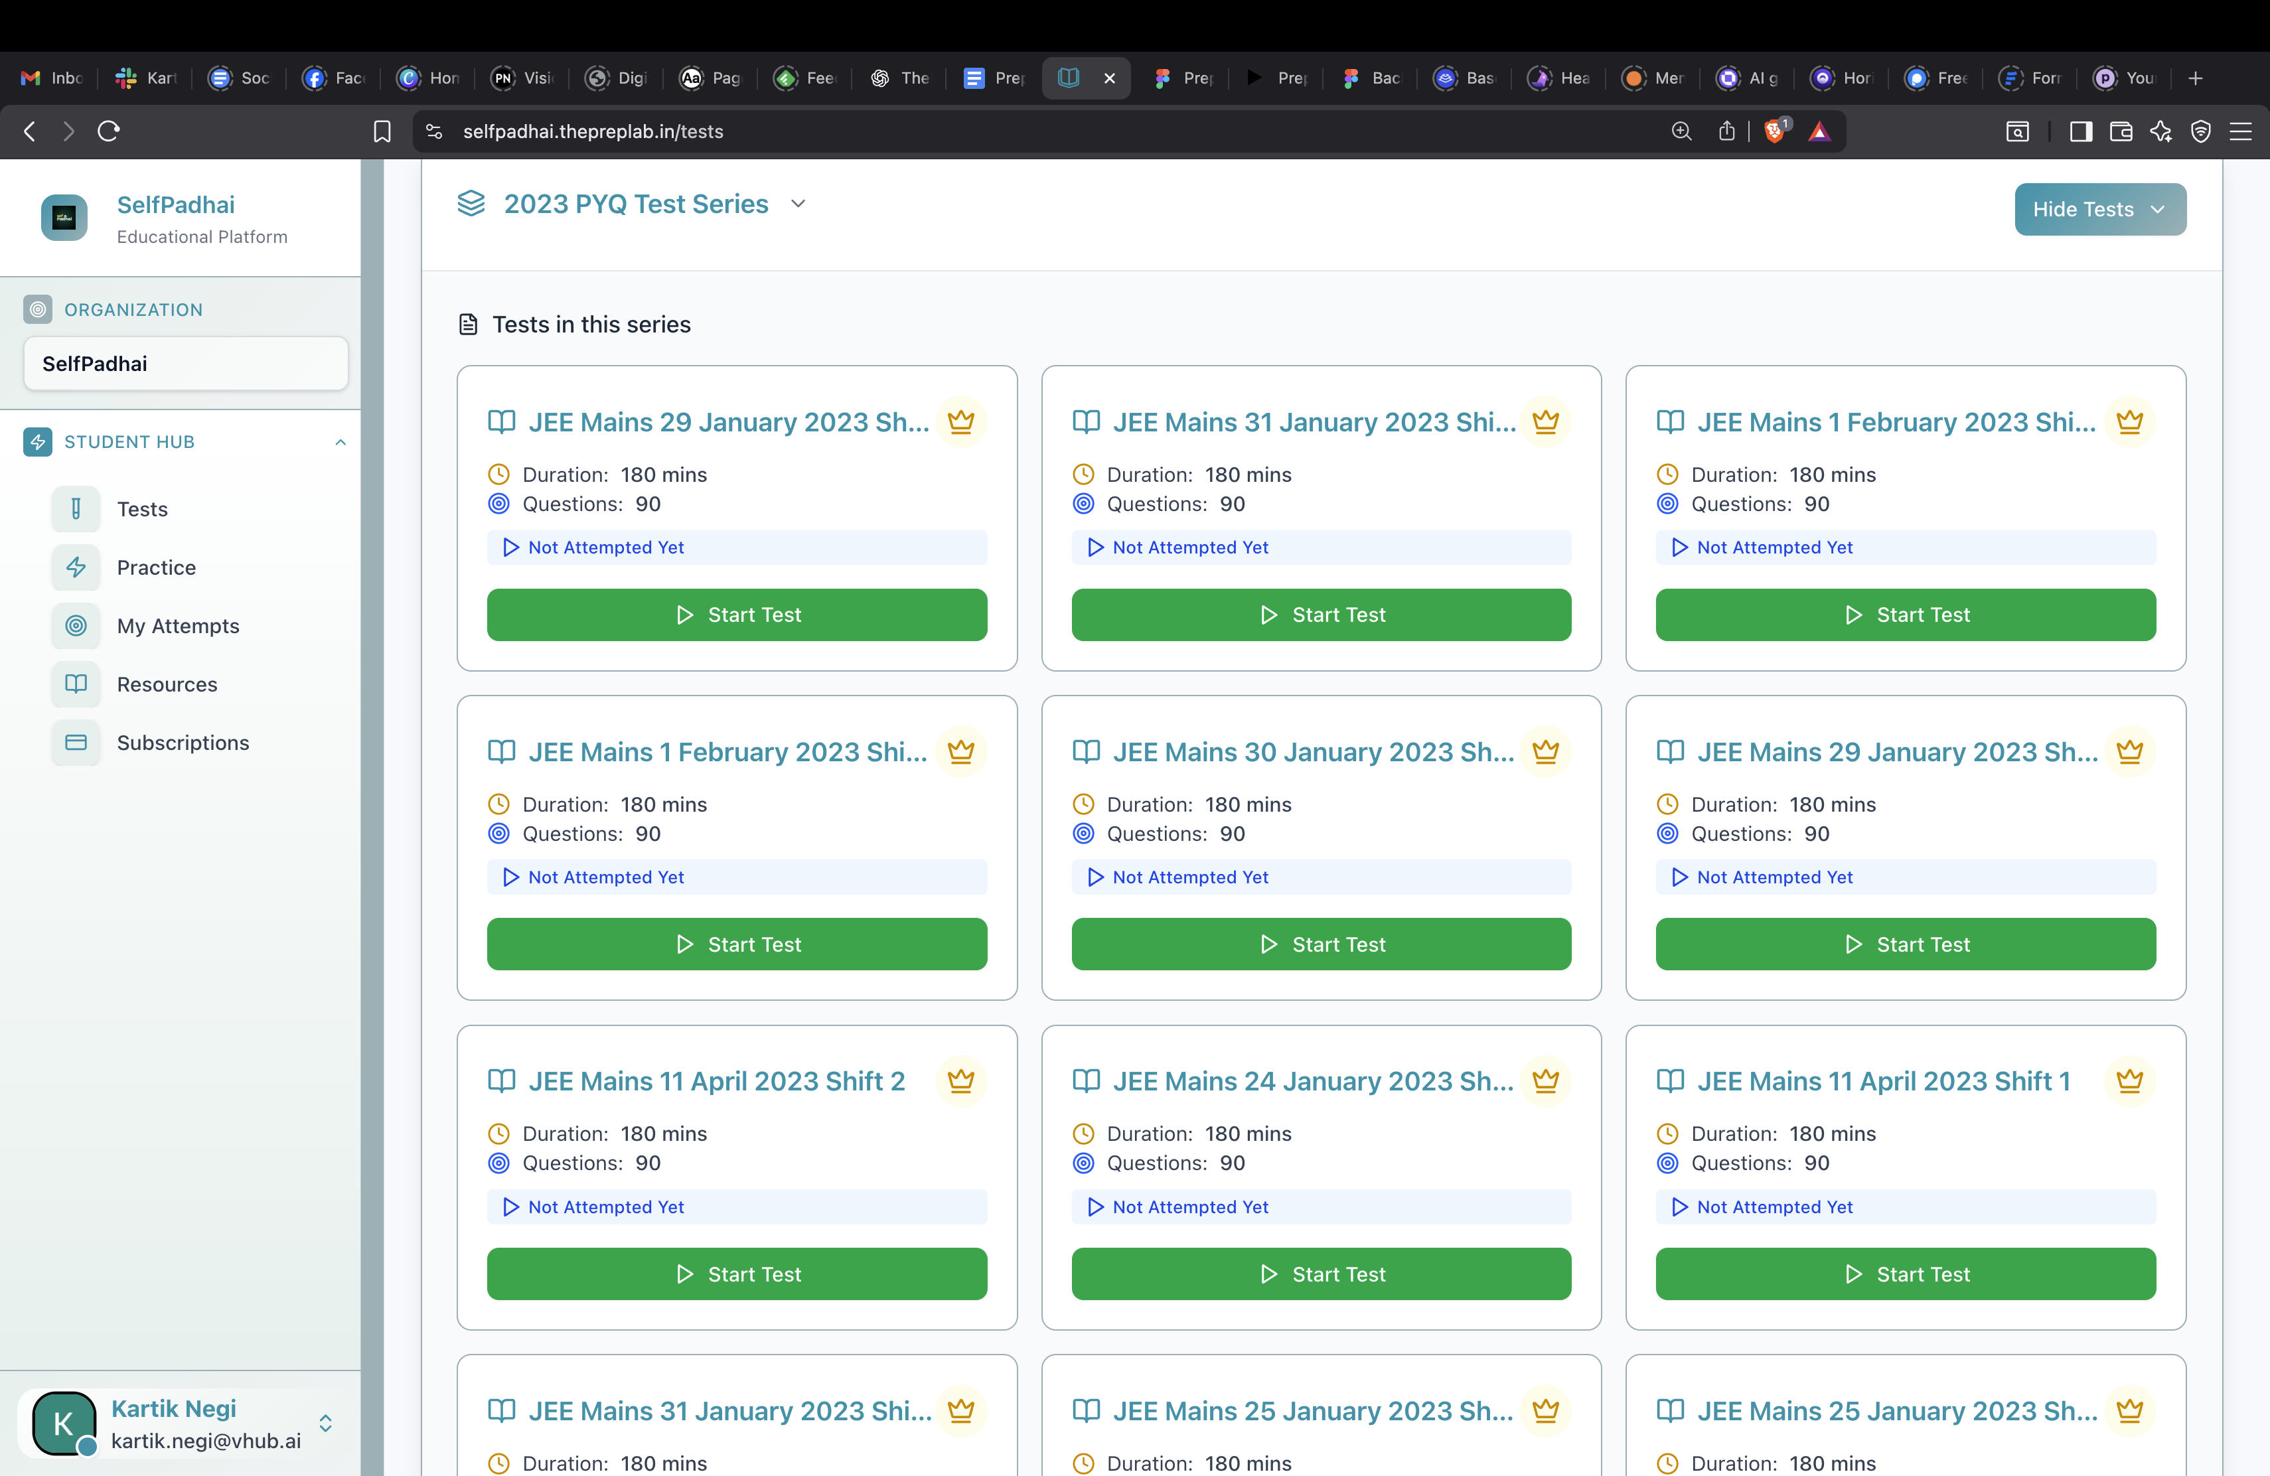Click the share icon in address bar
This screenshot has height=1476, width=2270.
click(1726, 131)
